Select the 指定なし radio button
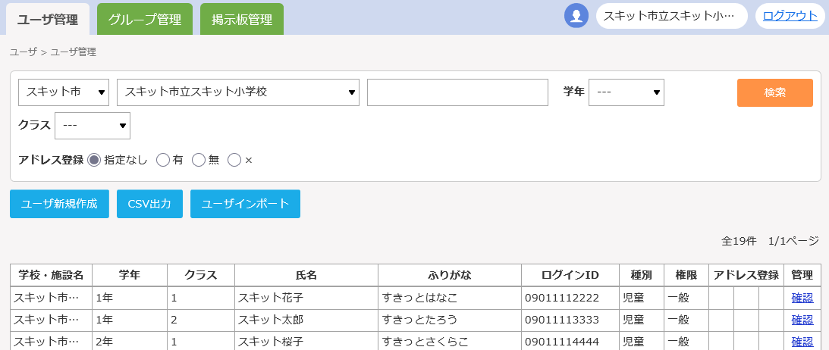 95,160
